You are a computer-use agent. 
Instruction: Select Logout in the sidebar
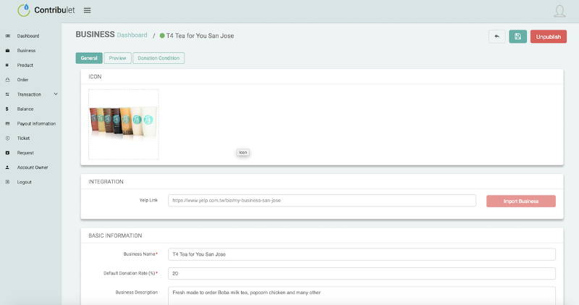[x=25, y=182]
